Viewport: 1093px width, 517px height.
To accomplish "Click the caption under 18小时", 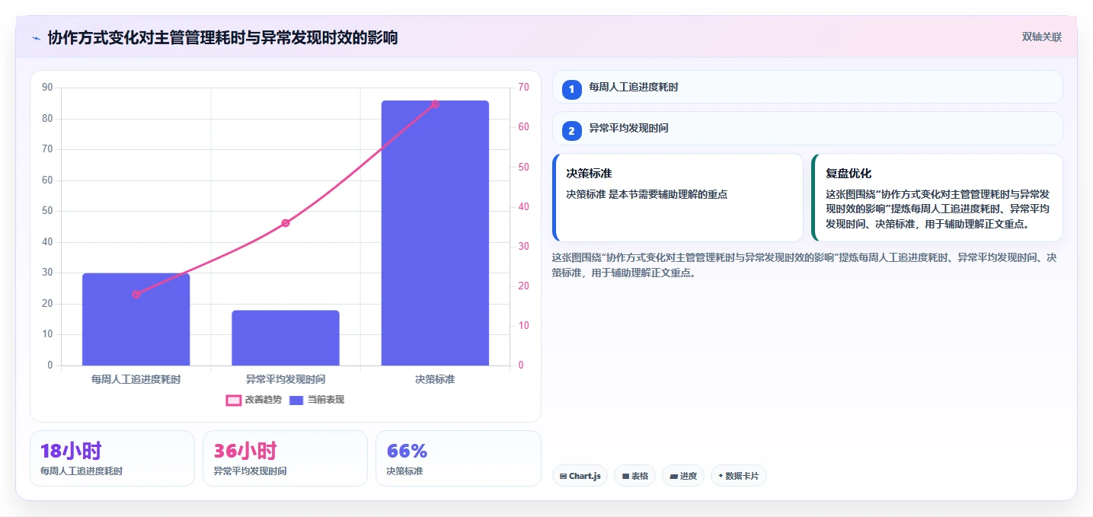I will (x=81, y=471).
